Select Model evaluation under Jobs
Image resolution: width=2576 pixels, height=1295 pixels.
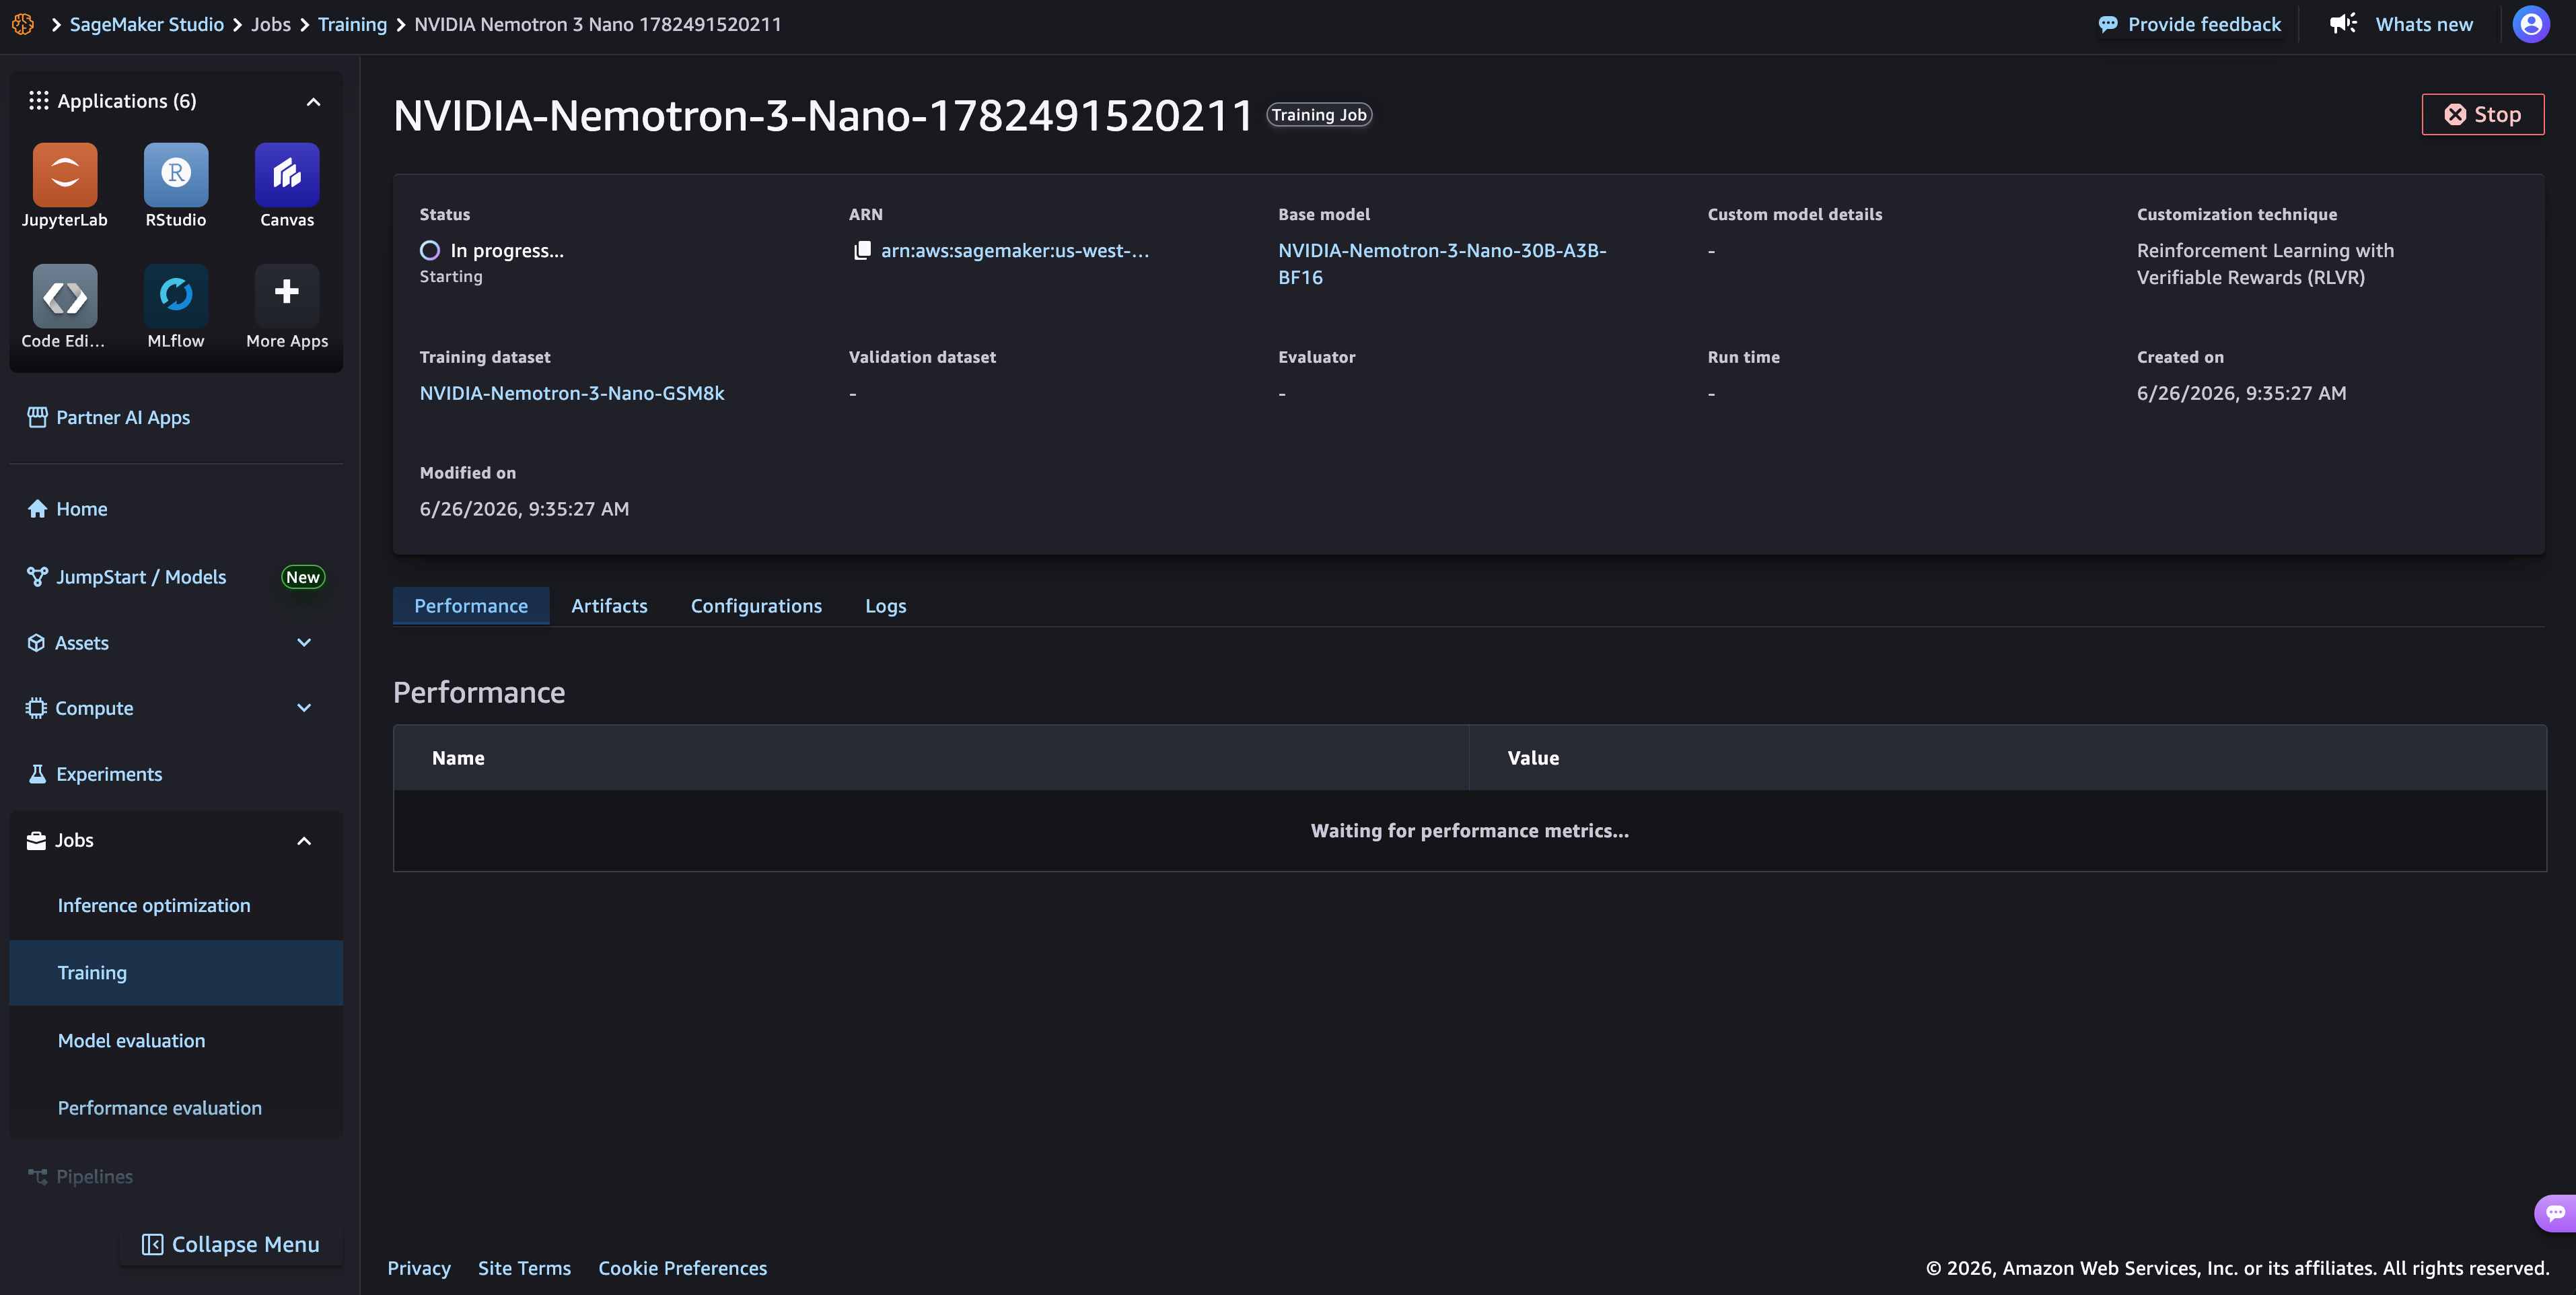click(176, 1040)
